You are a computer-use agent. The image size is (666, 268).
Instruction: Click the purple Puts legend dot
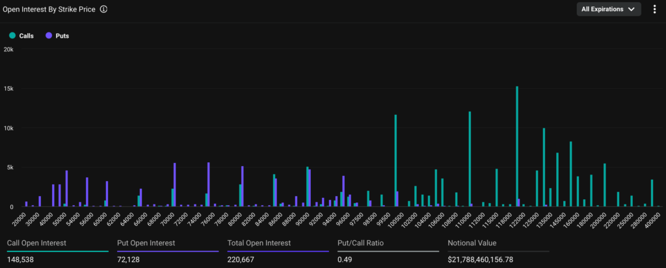tap(49, 36)
